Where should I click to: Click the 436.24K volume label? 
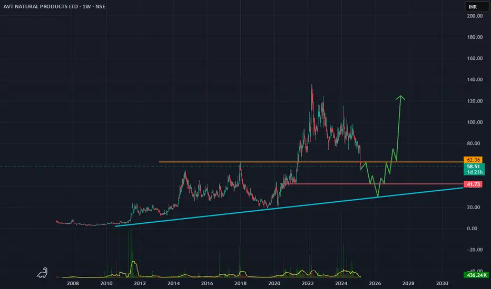coord(476,275)
